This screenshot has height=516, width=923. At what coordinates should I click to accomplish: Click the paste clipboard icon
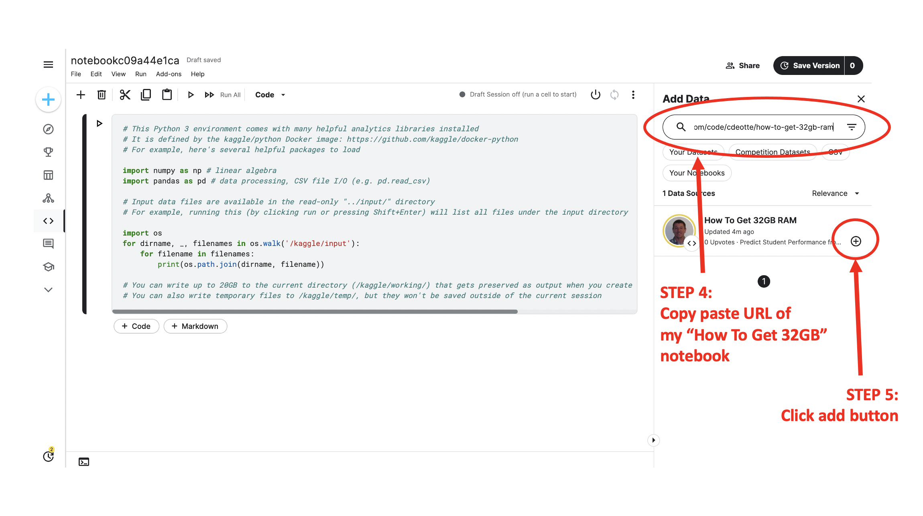[167, 95]
